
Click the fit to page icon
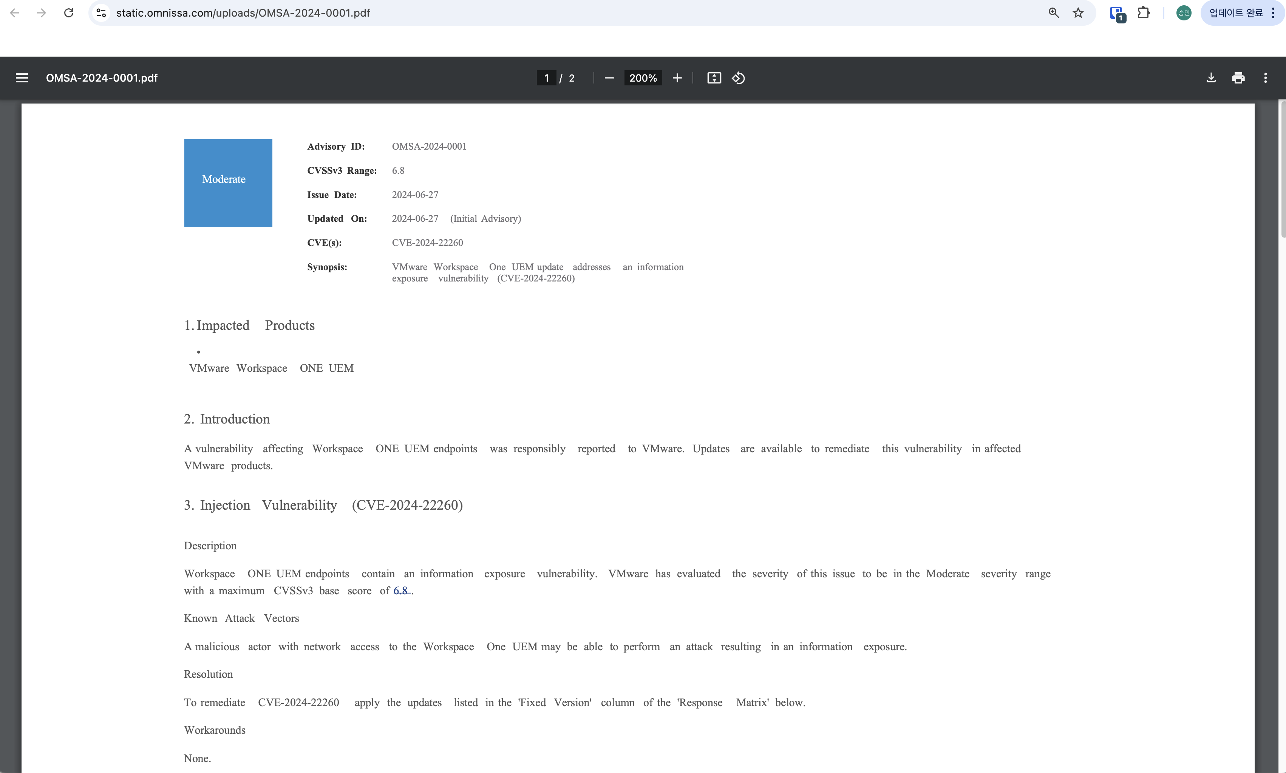[x=714, y=78]
